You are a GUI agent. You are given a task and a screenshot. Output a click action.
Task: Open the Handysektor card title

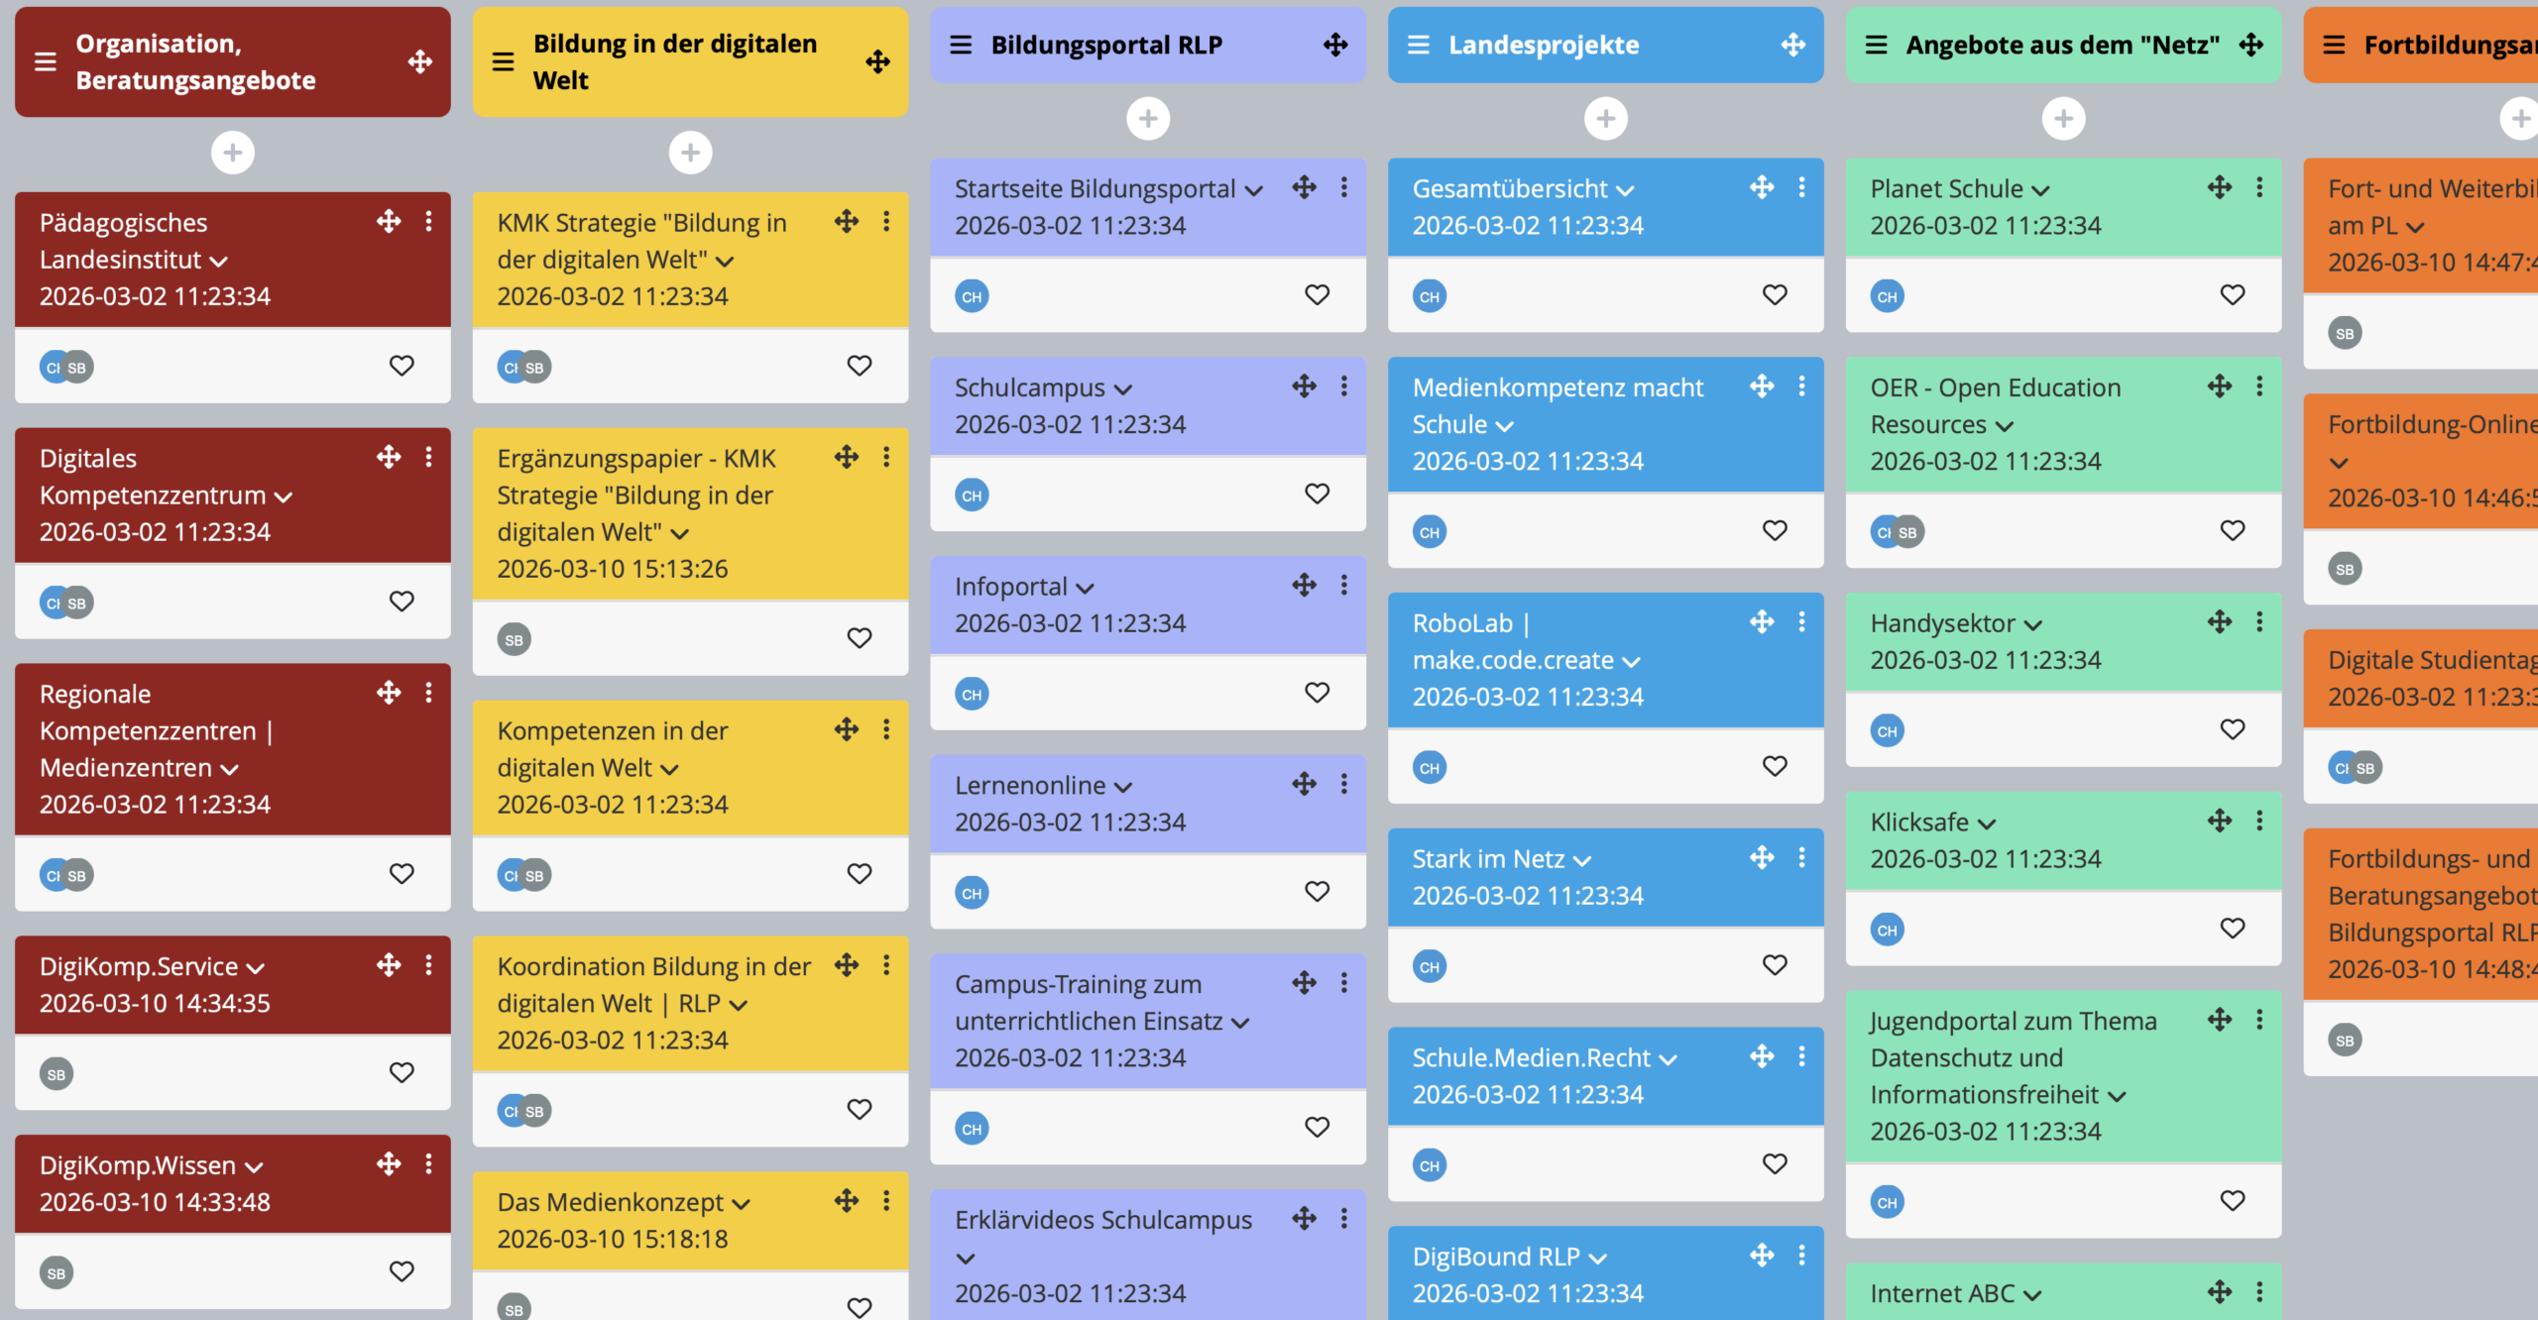[1942, 623]
